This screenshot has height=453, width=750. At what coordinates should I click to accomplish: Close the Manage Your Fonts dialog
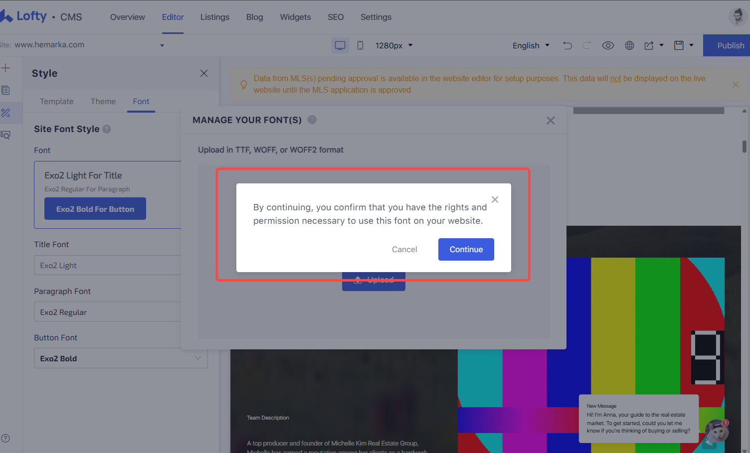point(551,121)
